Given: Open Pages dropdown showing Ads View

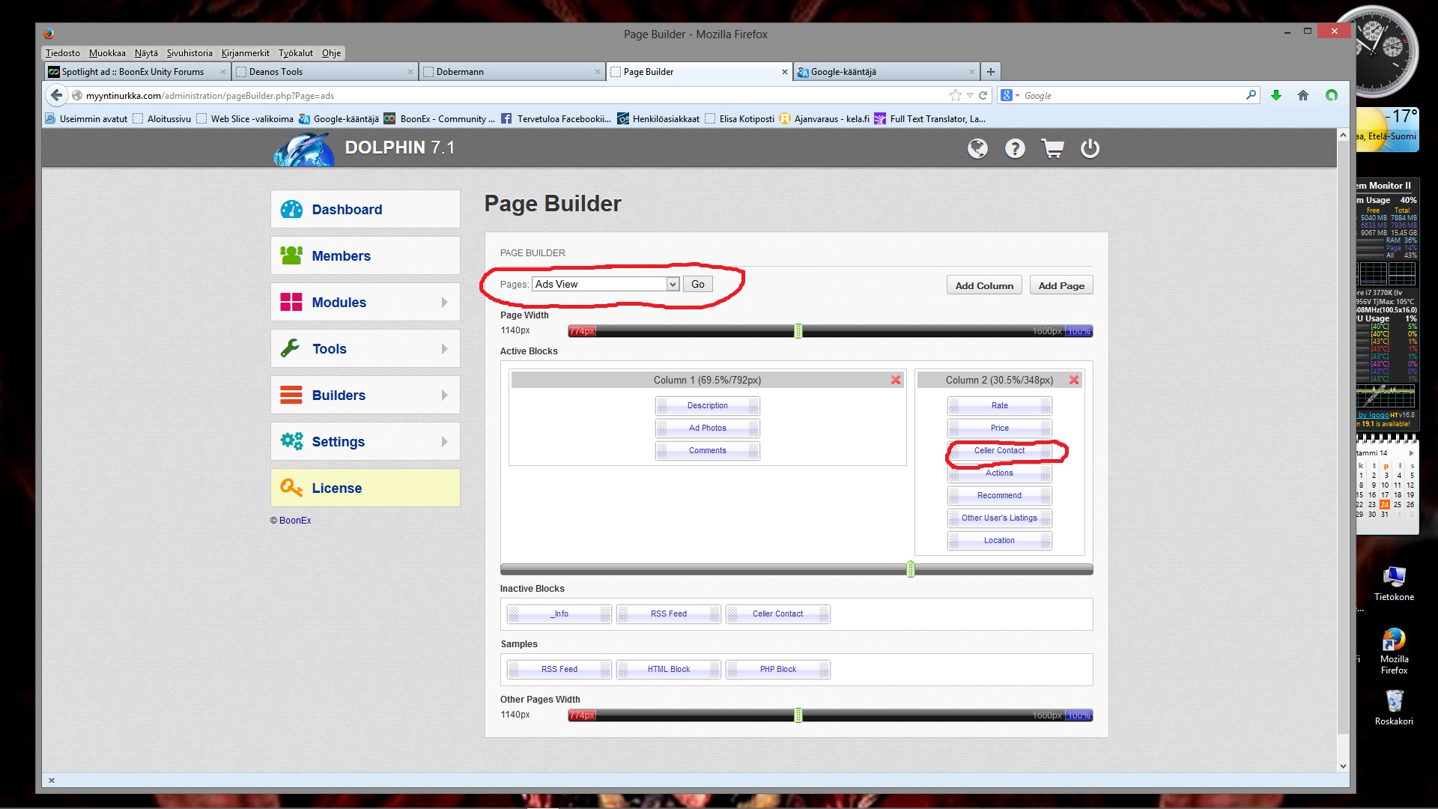Looking at the screenshot, I should click(605, 284).
